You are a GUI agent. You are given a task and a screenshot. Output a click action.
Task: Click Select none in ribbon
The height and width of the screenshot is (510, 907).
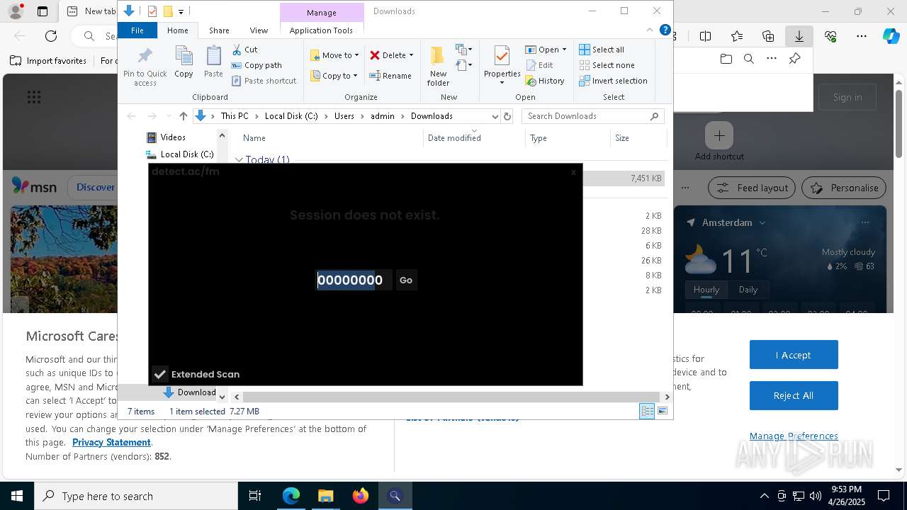click(x=607, y=65)
